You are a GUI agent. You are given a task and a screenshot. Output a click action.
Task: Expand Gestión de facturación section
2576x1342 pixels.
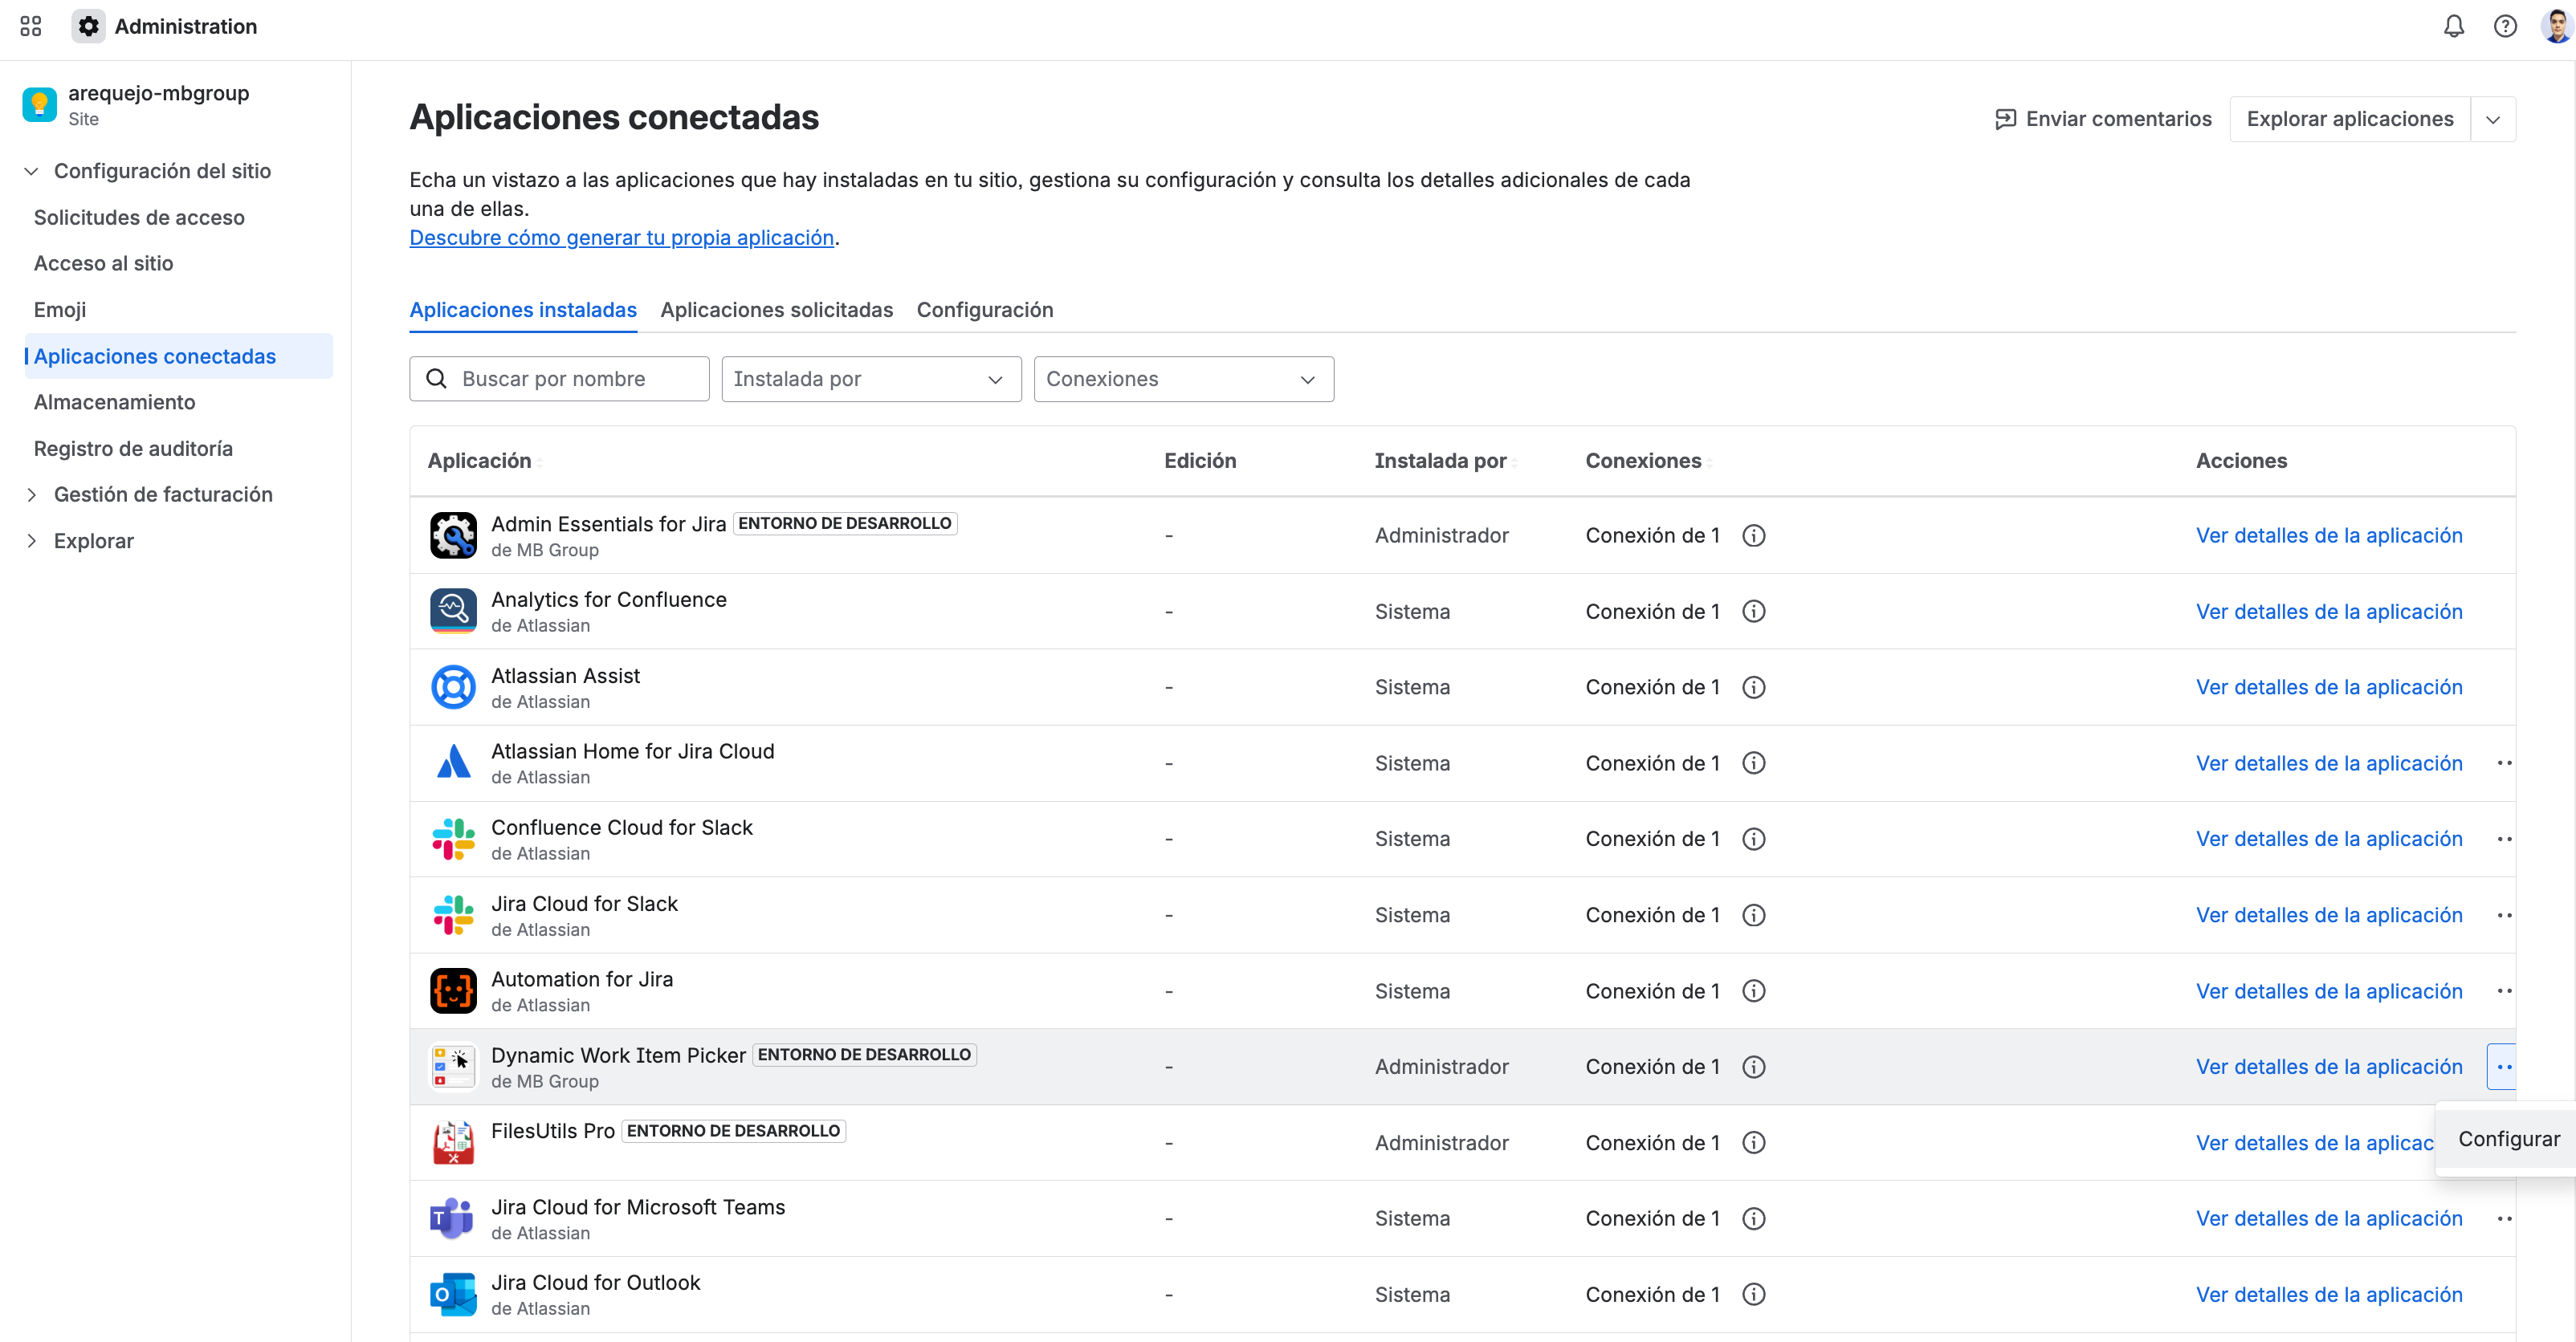[31, 494]
